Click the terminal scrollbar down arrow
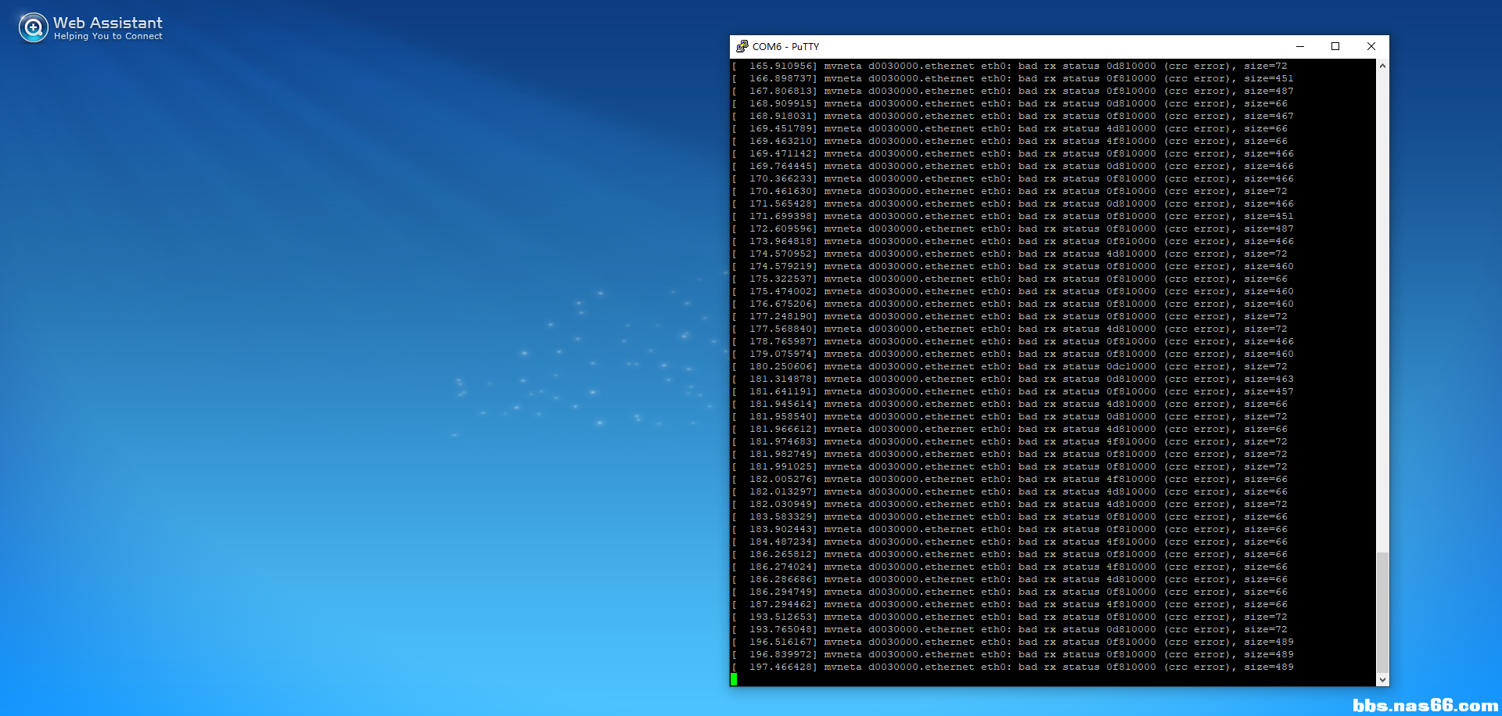Screen dimensions: 1502x716 (x=1382, y=680)
